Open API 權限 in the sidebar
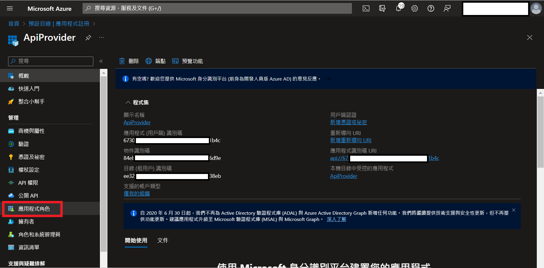The width and height of the screenshot is (544, 268). point(50,183)
